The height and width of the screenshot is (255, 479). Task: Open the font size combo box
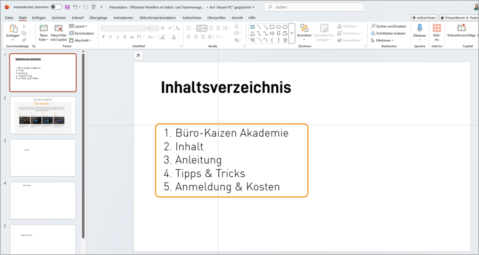pos(153,28)
